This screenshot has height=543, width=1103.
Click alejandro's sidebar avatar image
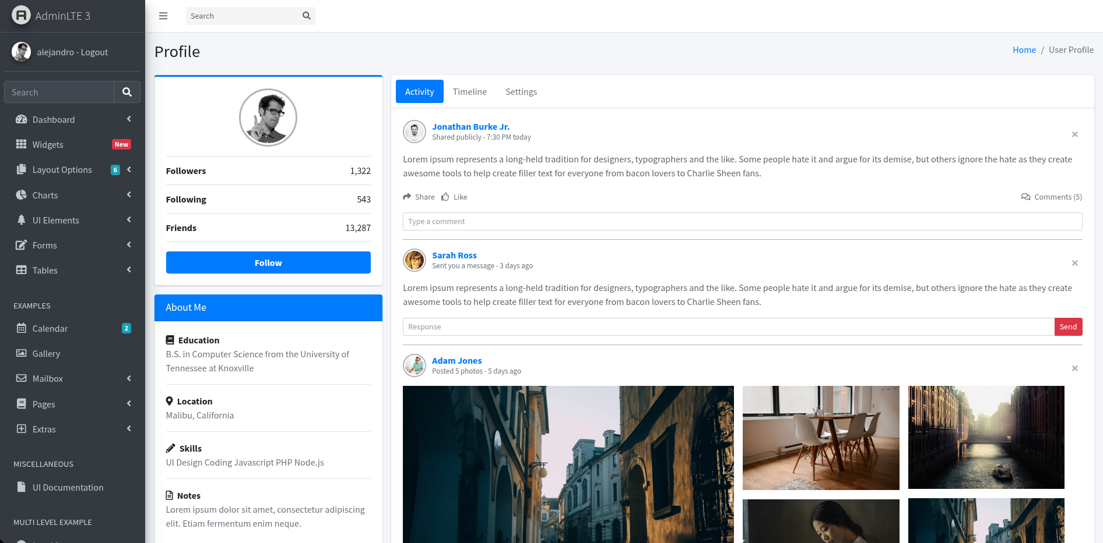[x=21, y=52]
